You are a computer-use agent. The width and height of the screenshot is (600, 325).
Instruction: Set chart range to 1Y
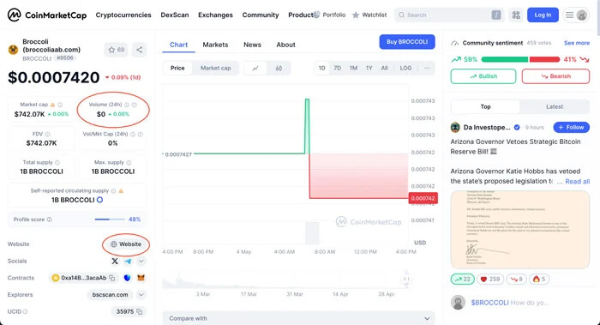click(369, 68)
